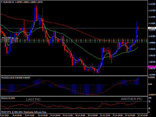Click the 22 Jul 20:00 time label
This screenshot has height=117, width=156.
[118, 116]
